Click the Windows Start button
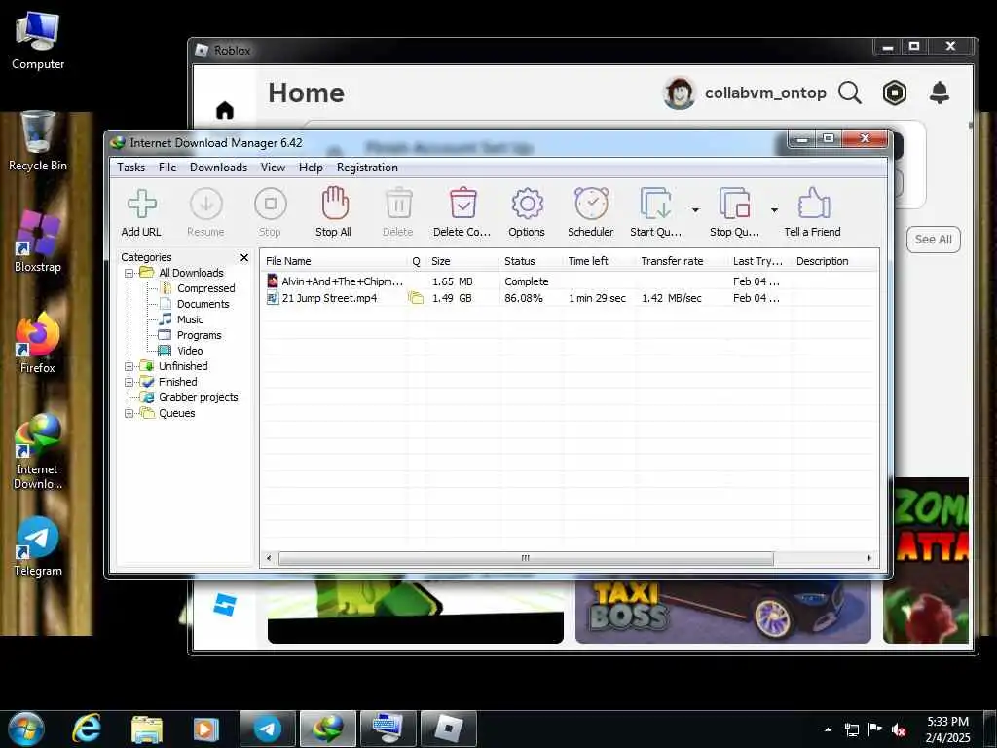Screen dimensions: 997x748 pos(26,729)
